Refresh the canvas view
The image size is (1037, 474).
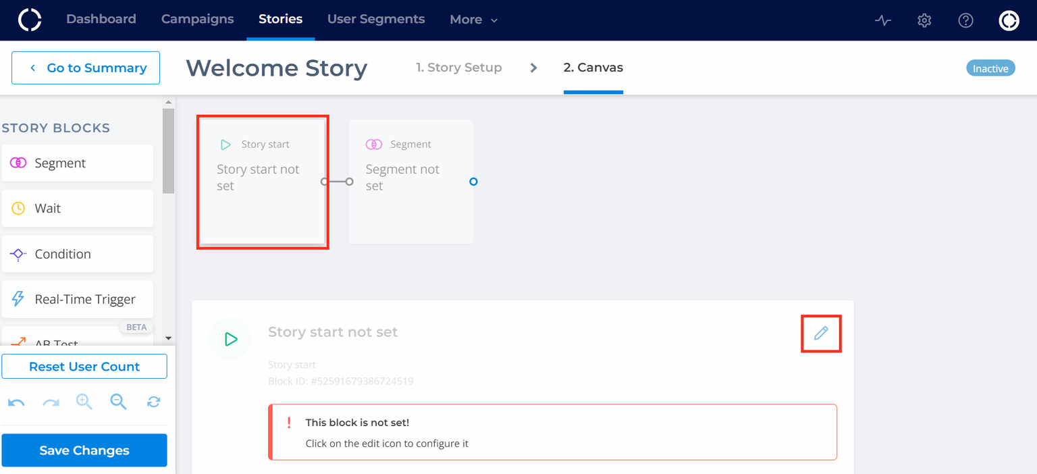click(x=154, y=402)
